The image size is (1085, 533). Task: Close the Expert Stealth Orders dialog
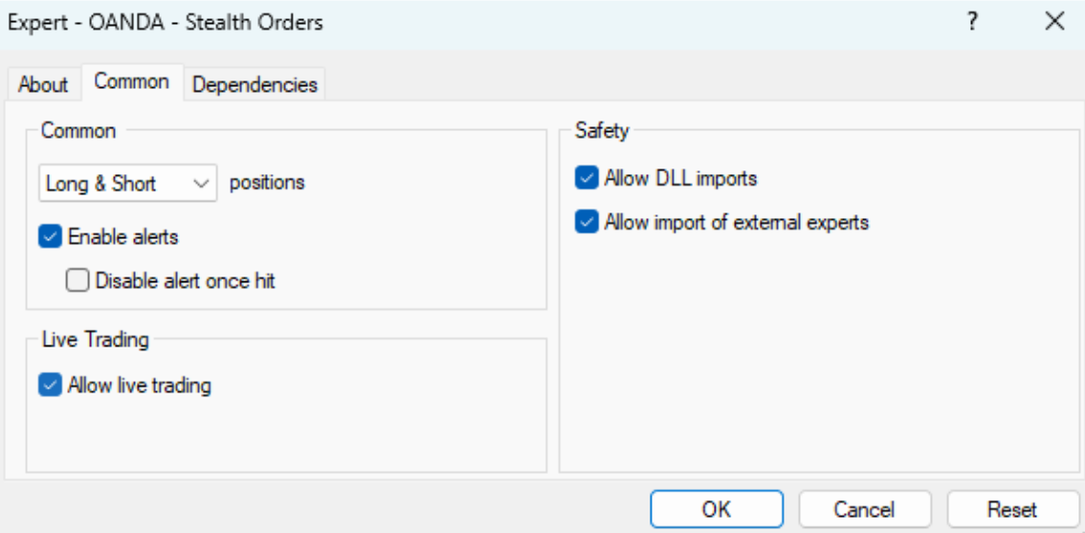tap(1054, 22)
